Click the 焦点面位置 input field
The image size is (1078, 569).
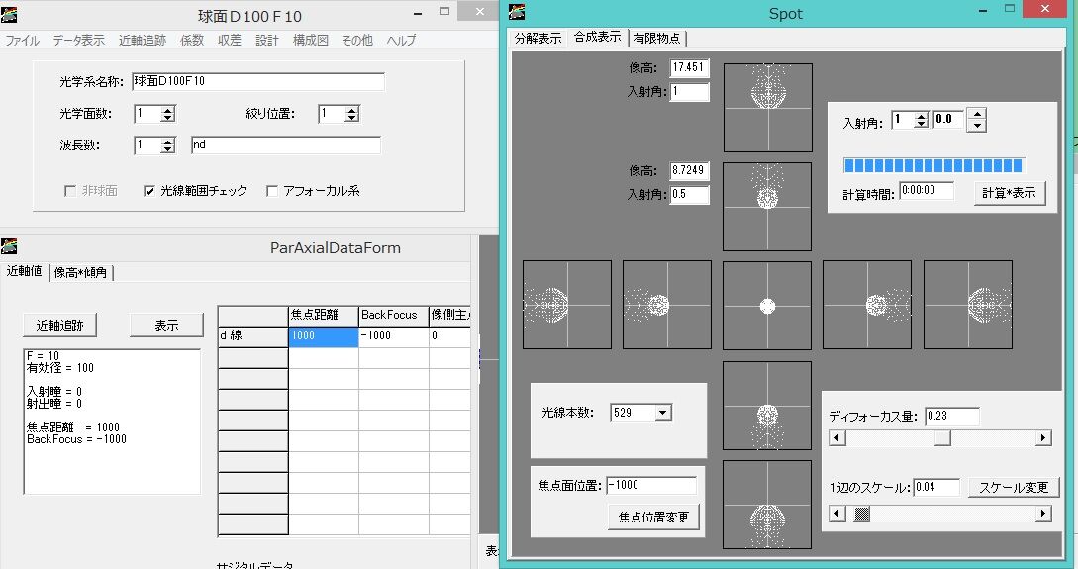tap(651, 486)
